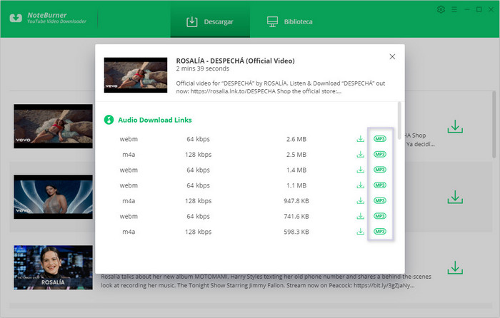Image resolution: width=500 pixels, height=318 pixels.
Task: Click the DESPECHÁ thumbnail in the dialog
Action: (136, 75)
